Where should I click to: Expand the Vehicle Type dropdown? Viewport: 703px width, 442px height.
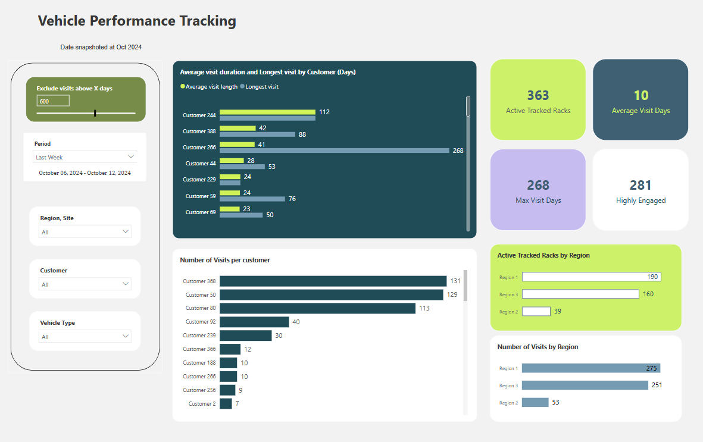85,337
